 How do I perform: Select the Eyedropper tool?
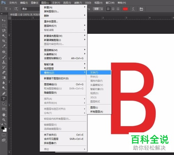(4, 46)
